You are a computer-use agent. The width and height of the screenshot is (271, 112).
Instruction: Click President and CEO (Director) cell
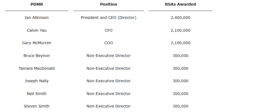click(x=109, y=18)
